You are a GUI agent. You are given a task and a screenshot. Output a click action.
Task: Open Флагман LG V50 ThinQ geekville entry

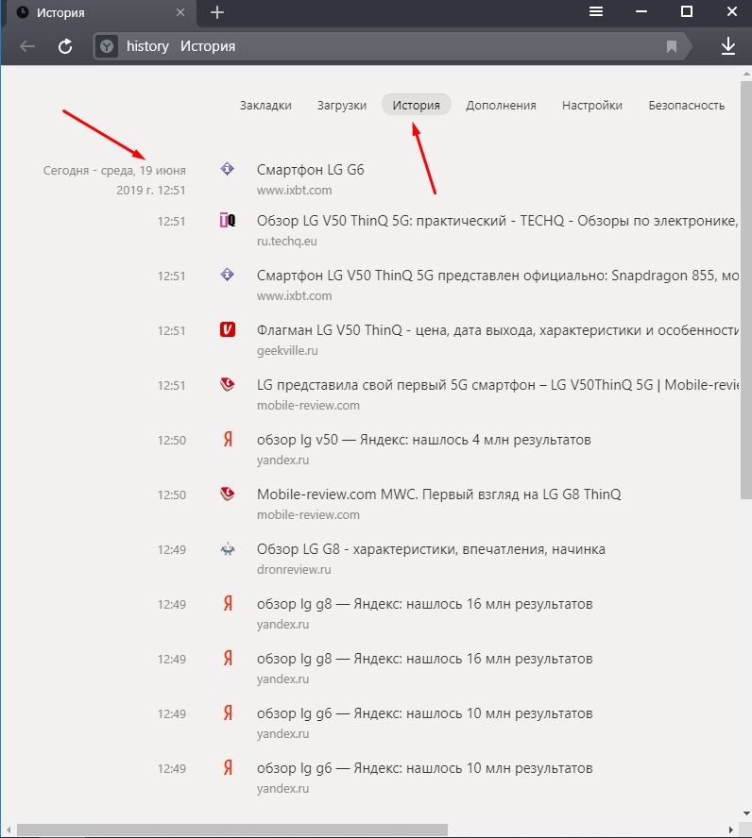(498, 330)
